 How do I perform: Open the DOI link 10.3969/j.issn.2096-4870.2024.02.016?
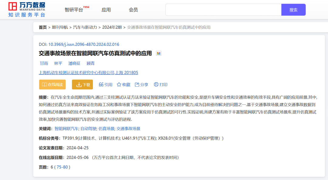84,44
